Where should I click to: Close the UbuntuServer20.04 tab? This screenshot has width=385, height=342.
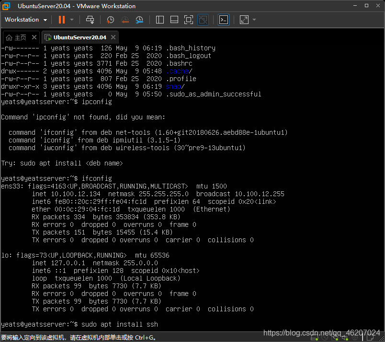pos(113,37)
